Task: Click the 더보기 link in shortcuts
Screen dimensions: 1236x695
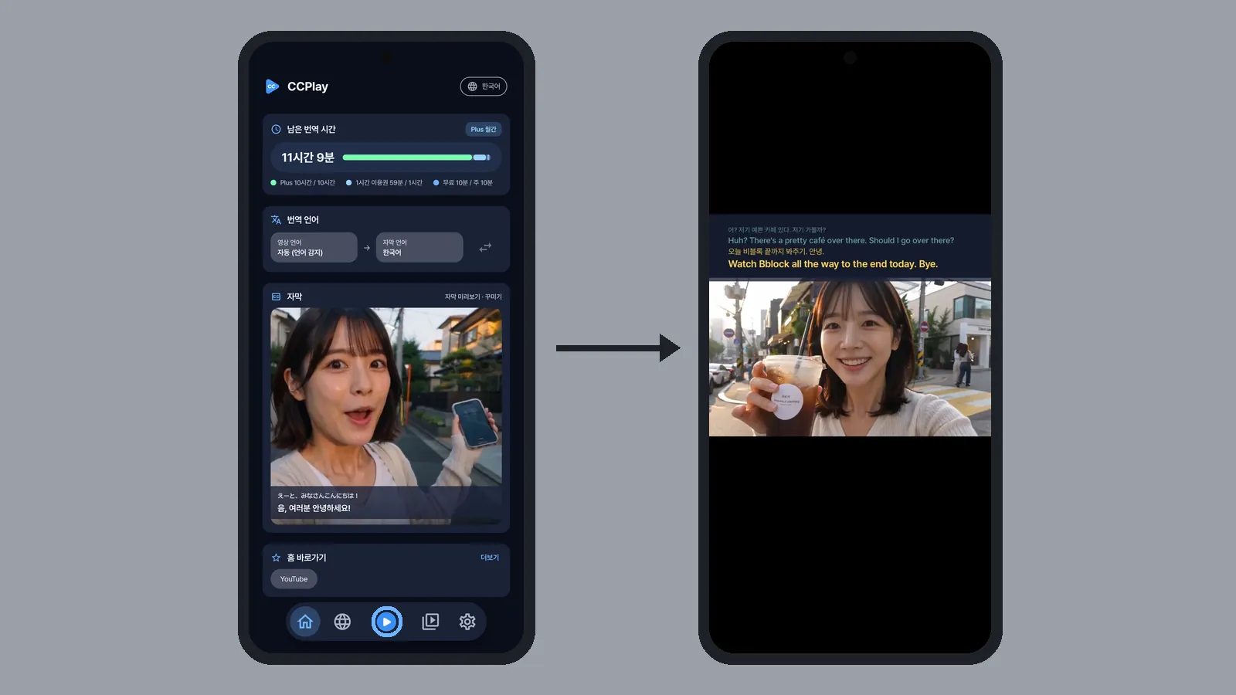Action: (x=490, y=558)
